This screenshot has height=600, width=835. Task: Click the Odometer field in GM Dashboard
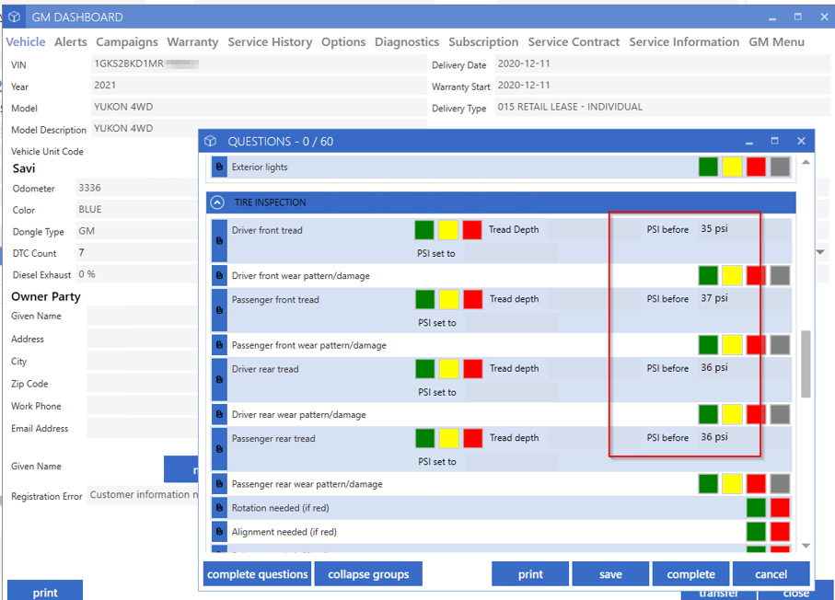137,188
